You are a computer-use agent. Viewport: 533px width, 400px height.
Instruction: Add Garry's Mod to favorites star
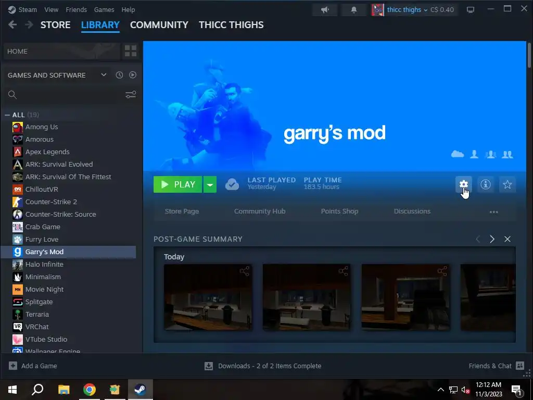point(507,184)
